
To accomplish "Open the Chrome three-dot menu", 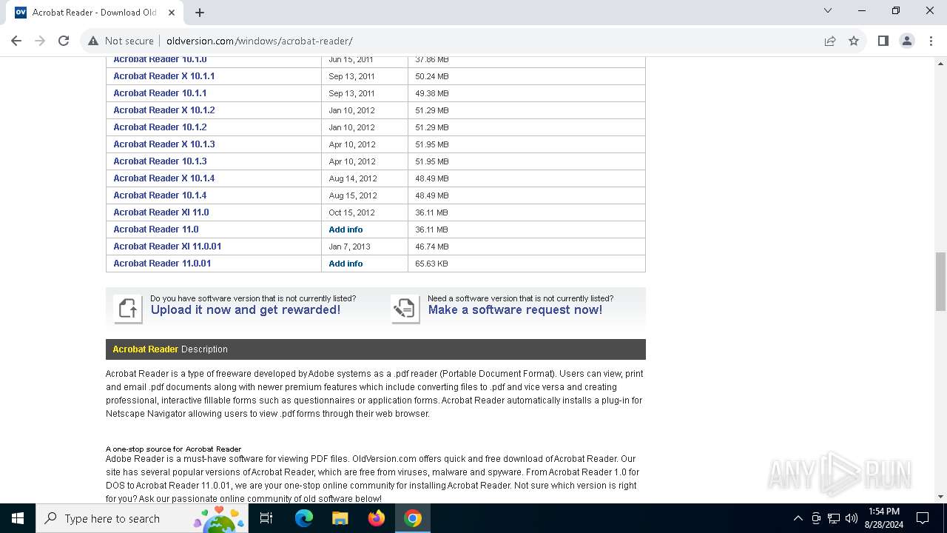I will click(x=931, y=41).
